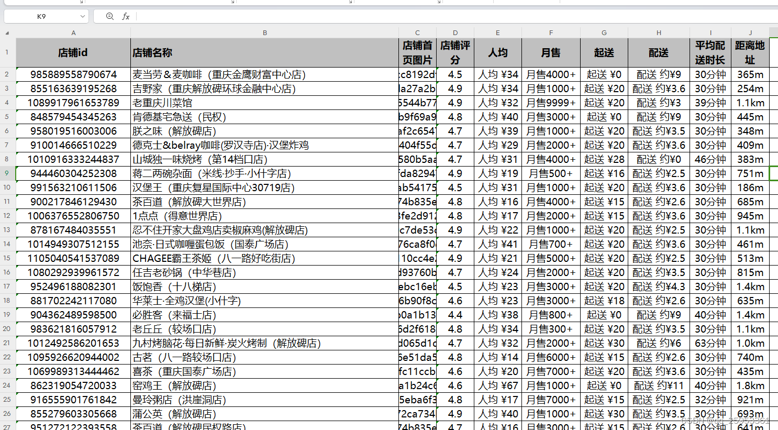Select the 1点点（得意世界店） cell
Viewport: 778px width, 430px height.
coord(265,216)
